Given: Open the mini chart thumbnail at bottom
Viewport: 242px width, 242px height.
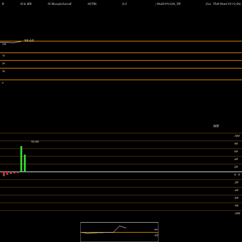Looking at the screenshot, I should coord(120,232).
